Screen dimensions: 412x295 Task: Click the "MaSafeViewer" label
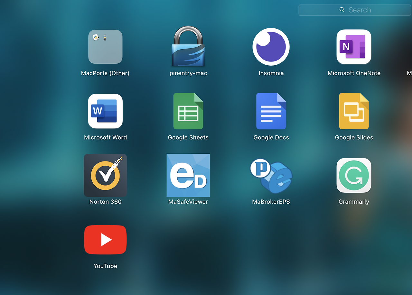188,202
